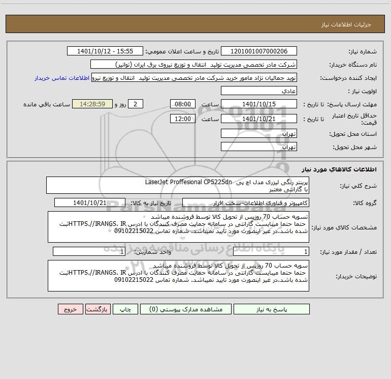391x379 pixels.
Task: Click the حداقل تاریخ اعتبار قیمت label
Action: click(x=354, y=119)
